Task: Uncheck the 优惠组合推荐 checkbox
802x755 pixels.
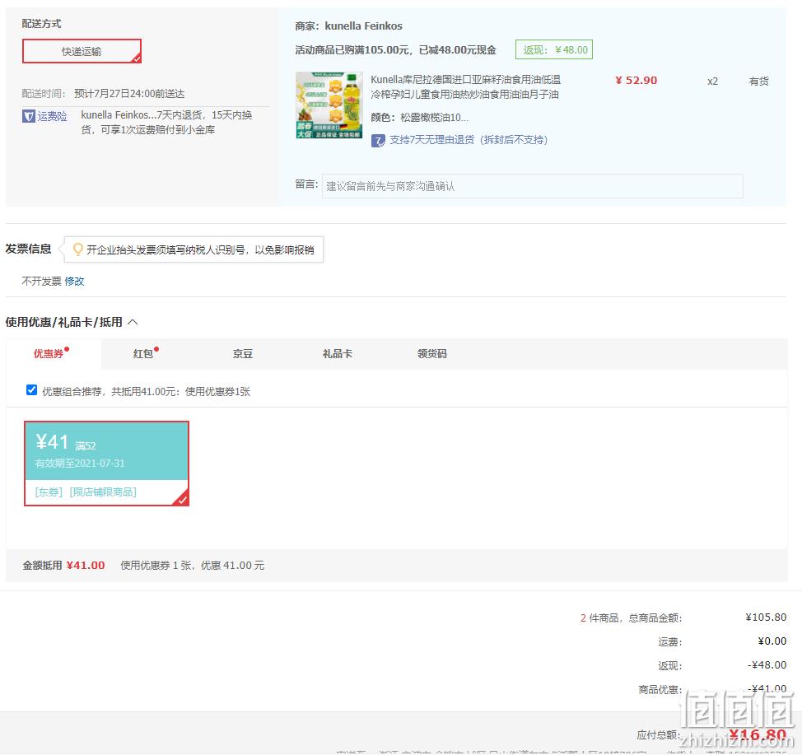Action: (32, 390)
